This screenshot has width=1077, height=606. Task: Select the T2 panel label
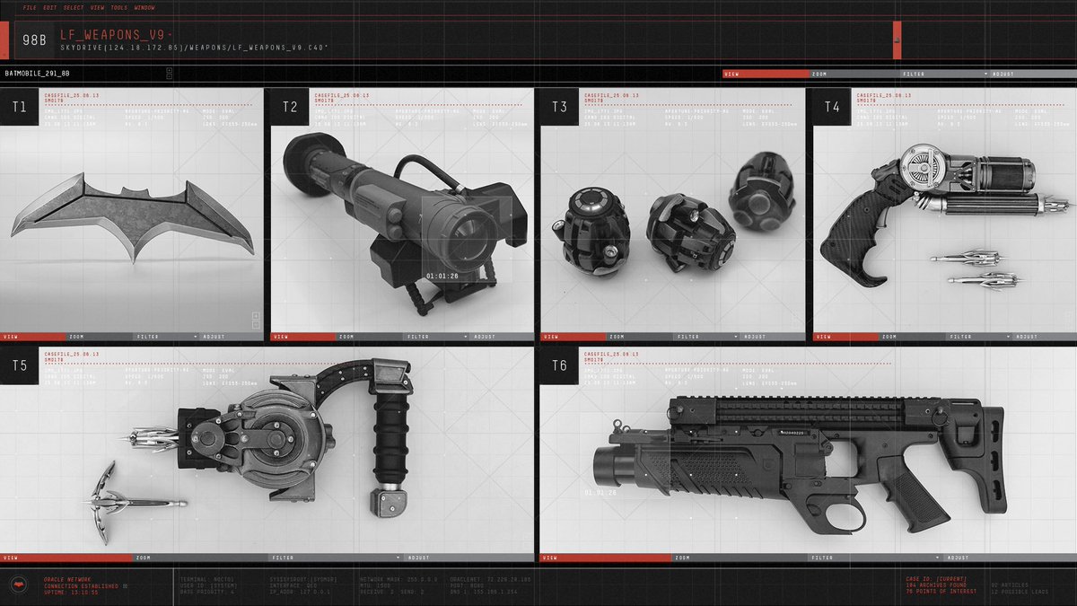click(x=290, y=107)
